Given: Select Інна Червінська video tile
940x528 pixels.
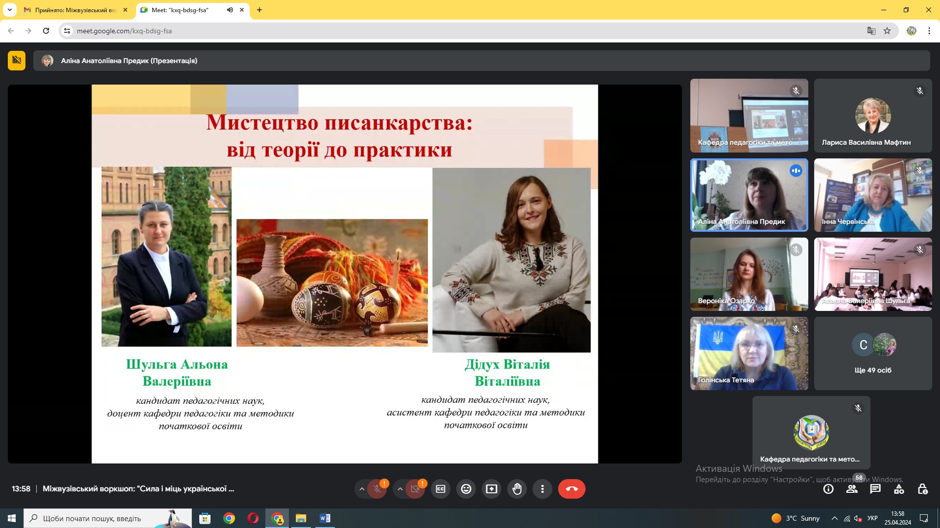Looking at the screenshot, I should click(873, 195).
